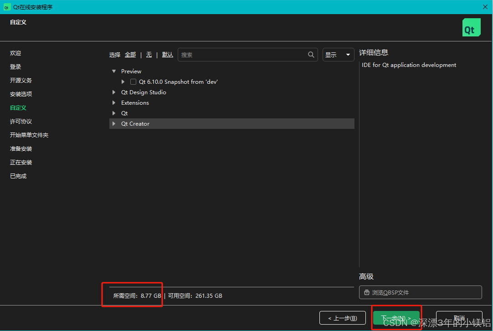Cancel installation with 取消 button
This screenshot has height=331, width=493.
pos(459,318)
